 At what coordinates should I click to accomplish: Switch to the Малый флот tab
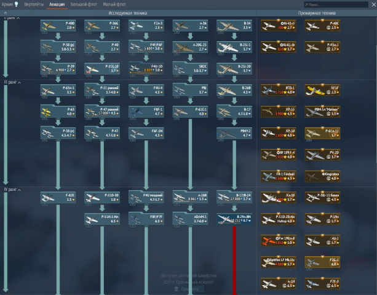click(x=114, y=4)
